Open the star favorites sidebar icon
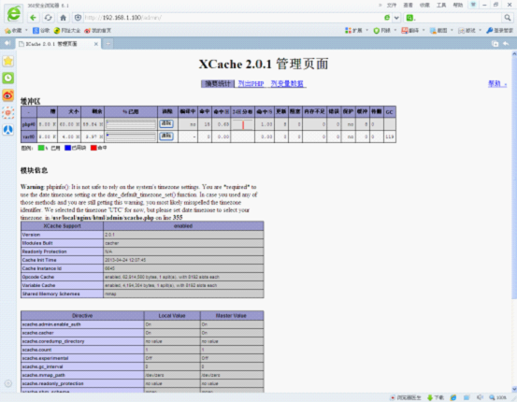 (x=8, y=61)
